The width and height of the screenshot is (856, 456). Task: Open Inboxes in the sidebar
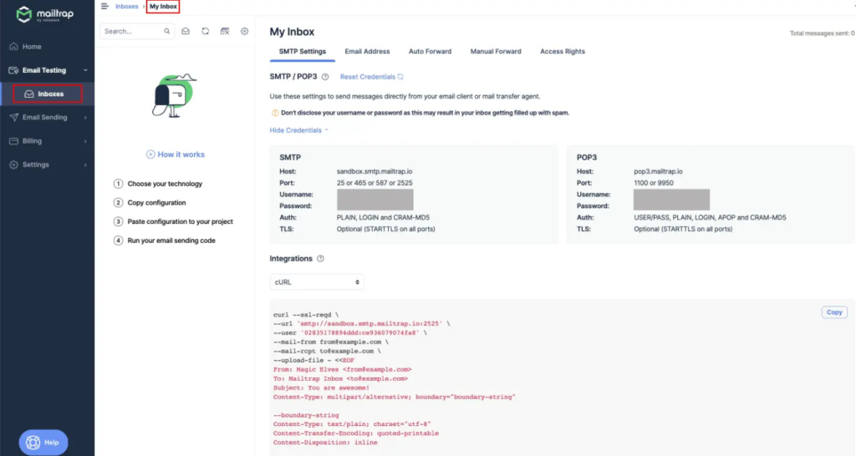pos(48,94)
